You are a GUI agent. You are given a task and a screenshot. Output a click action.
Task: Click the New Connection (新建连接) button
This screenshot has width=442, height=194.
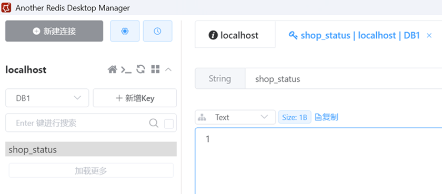[x=54, y=31]
